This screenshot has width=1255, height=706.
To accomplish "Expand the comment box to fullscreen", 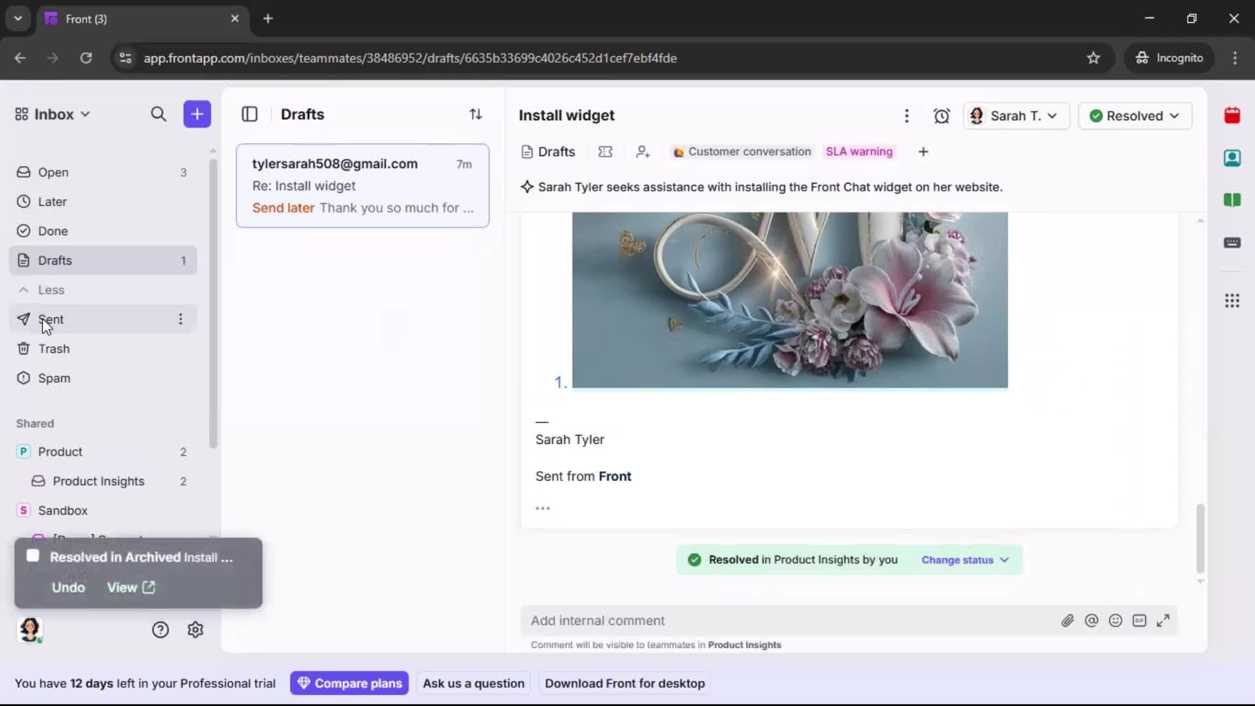I will point(1164,620).
